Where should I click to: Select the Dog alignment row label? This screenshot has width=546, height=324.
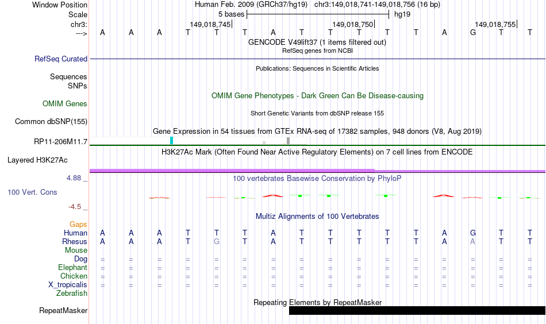click(x=81, y=259)
